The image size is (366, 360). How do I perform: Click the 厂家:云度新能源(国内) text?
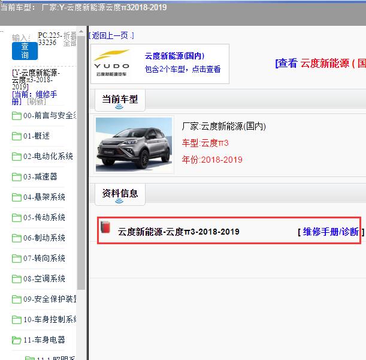coord(224,126)
